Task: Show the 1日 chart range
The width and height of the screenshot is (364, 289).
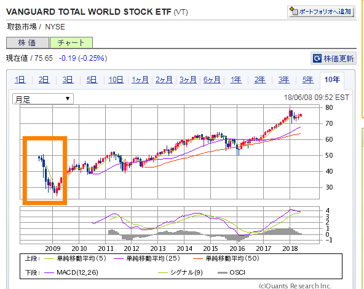Action: 20,80
